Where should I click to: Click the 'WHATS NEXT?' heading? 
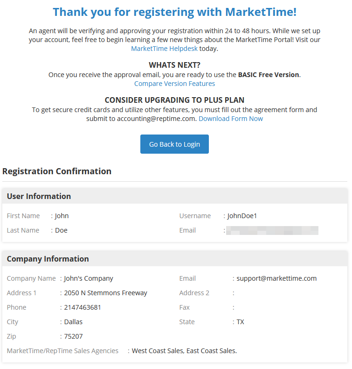tap(174, 65)
